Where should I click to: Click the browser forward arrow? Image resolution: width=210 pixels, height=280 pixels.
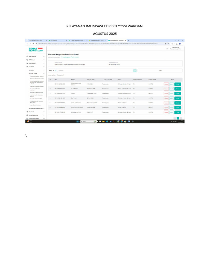point(30,44)
